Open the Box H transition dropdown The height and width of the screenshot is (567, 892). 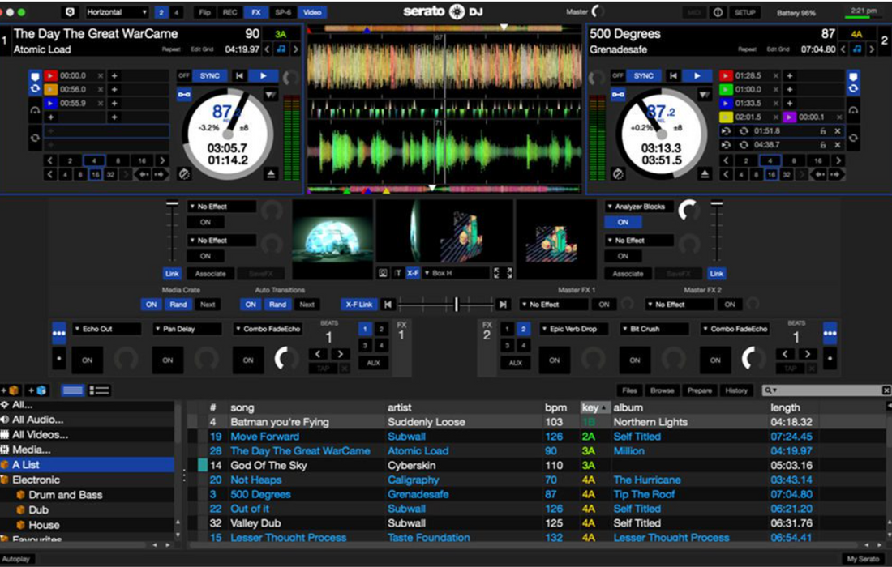(x=456, y=273)
